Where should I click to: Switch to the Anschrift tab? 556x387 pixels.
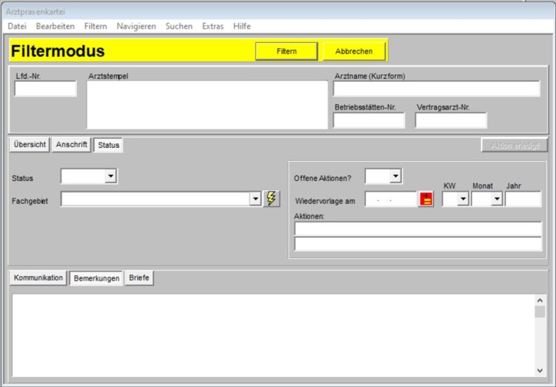point(72,145)
